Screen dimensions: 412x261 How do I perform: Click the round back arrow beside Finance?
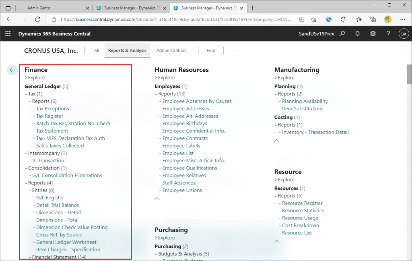(x=12, y=70)
